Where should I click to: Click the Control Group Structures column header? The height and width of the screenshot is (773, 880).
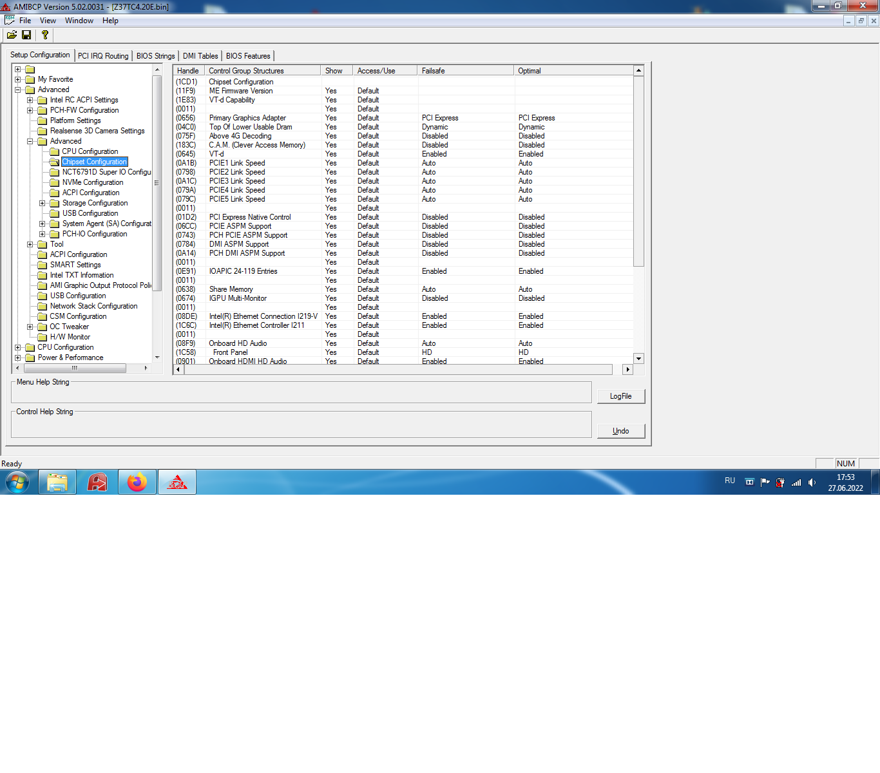263,71
